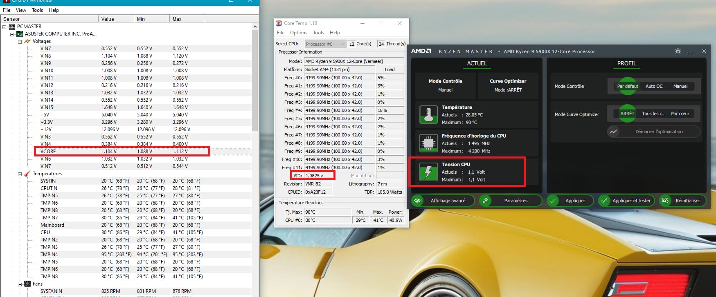Viewport: 716px width, 297px height.
Task: Click the ASUSTeK motherboard icon in HWMonitor tree
Action: tap(20, 34)
